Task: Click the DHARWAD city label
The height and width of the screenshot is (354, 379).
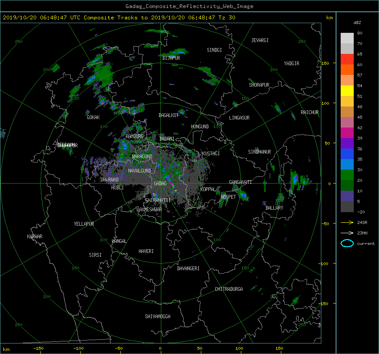Action: [110, 180]
